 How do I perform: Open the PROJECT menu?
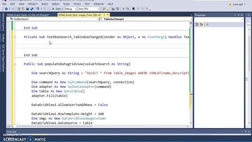click(33, 4)
